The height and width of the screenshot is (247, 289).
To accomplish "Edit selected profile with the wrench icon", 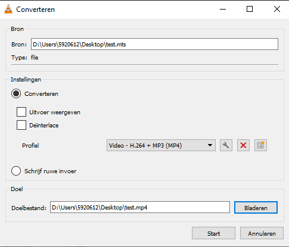I will (226, 145).
